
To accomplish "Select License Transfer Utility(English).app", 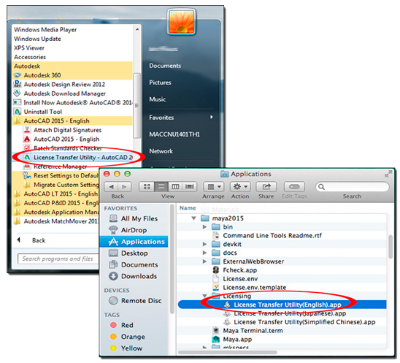I will (282, 305).
